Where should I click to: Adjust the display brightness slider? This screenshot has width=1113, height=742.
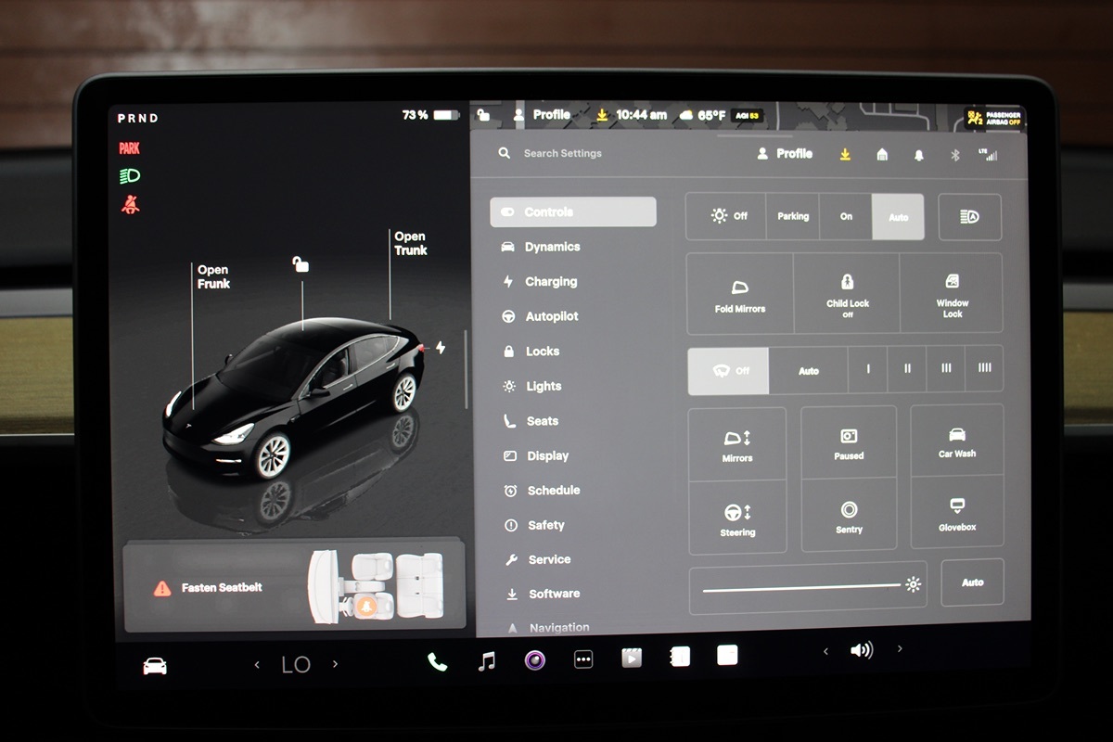click(802, 586)
